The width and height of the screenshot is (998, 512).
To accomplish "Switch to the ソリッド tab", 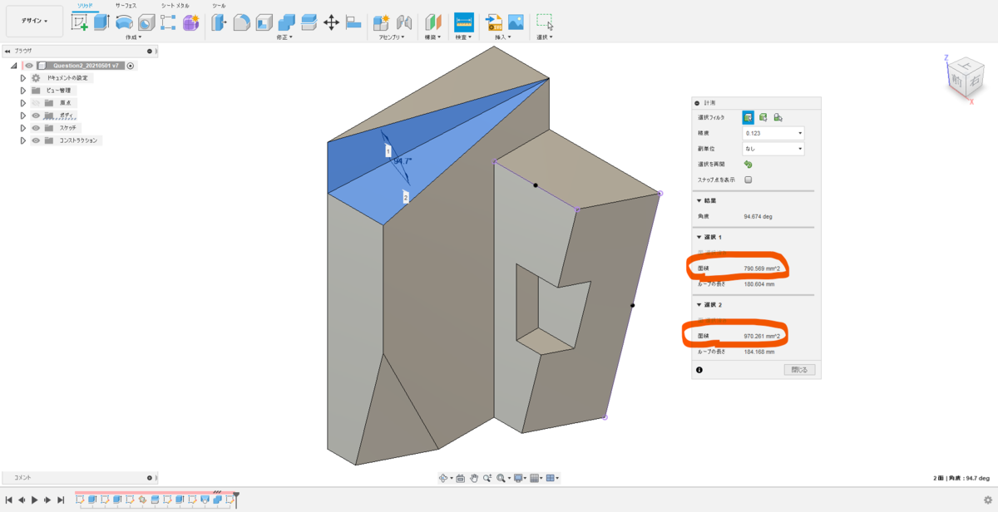I will (84, 6).
